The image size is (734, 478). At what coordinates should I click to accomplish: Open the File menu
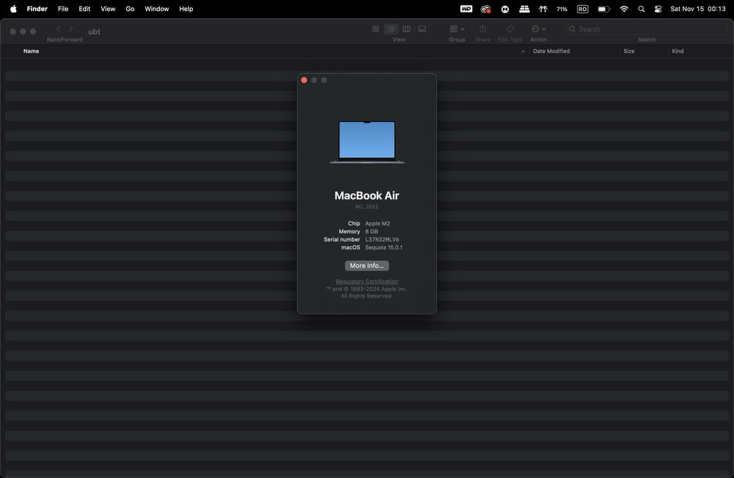[62, 9]
